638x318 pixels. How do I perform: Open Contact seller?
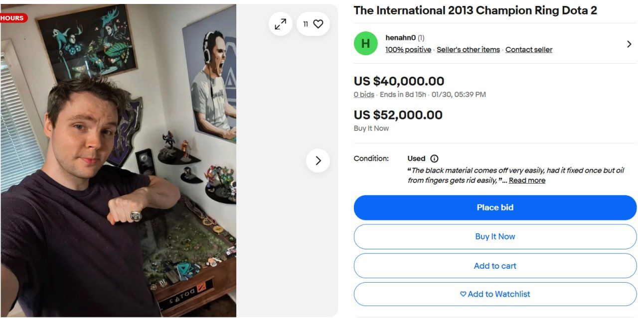pyautogui.click(x=529, y=49)
